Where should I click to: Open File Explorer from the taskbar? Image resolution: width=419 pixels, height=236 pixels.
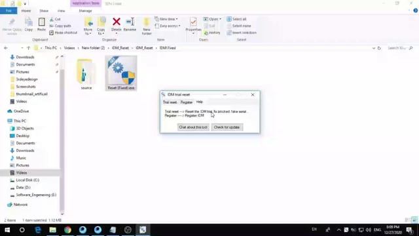[52, 230]
